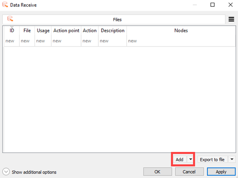Click the new filter field under ID
Viewport: 238px width, 178px height.
pos(12,41)
